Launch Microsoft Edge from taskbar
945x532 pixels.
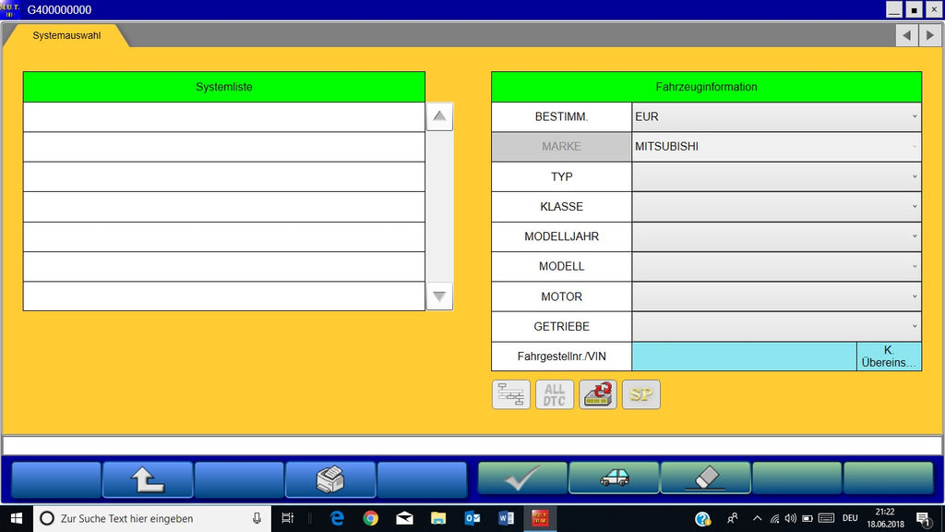click(x=337, y=518)
